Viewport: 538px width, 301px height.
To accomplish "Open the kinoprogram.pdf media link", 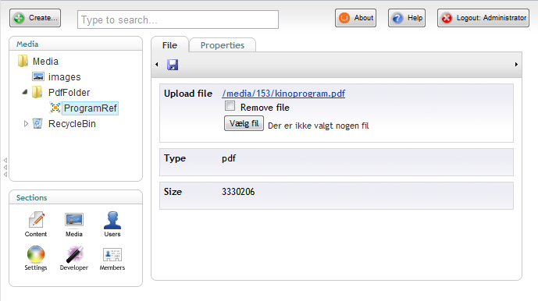I will [283, 94].
